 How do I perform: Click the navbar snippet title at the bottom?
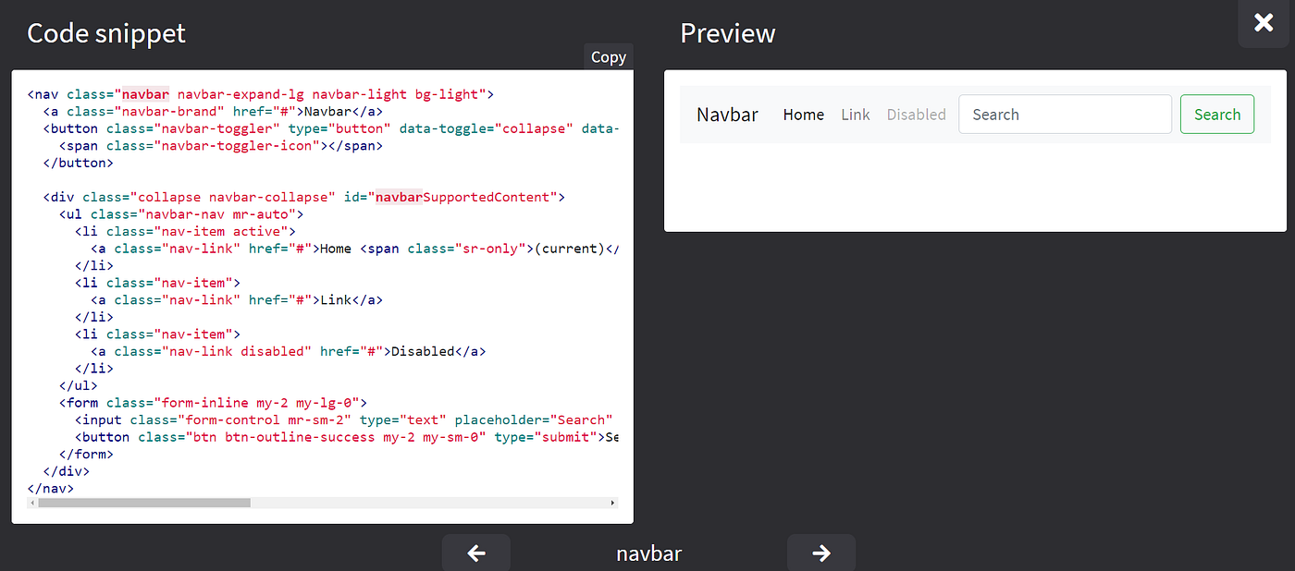point(648,553)
